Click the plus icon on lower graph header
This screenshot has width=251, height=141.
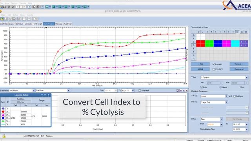click(181, 90)
